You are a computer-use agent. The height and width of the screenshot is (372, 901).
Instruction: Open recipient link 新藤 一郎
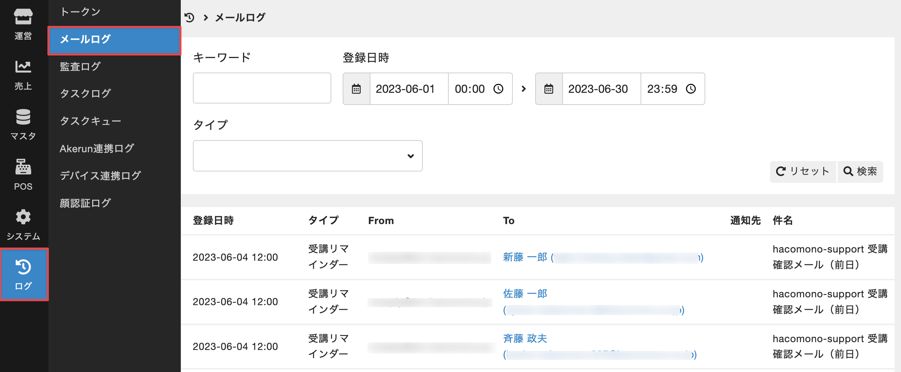pyautogui.click(x=525, y=257)
